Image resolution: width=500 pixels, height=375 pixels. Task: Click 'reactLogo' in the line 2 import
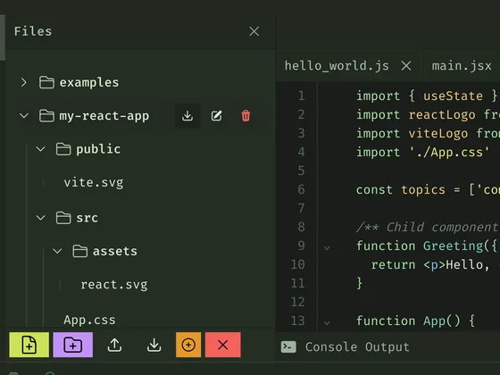pos(442,115)
